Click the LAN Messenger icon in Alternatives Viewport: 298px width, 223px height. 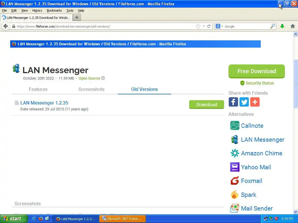click(235, 140)
